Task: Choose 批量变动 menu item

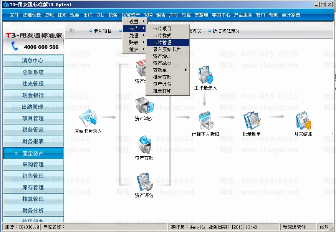Action: (167, 77)
